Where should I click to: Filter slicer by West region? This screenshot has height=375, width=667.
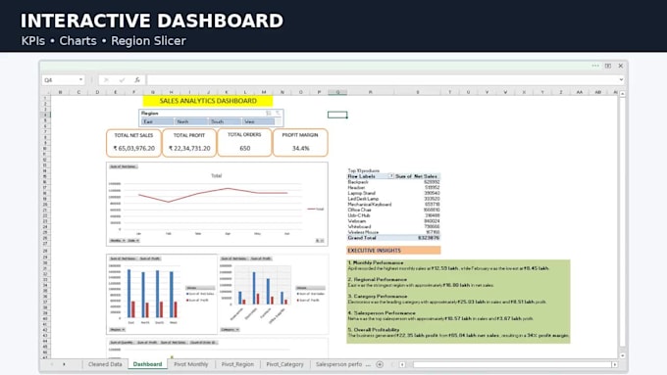pyautogui.click(x=258, y=121)
